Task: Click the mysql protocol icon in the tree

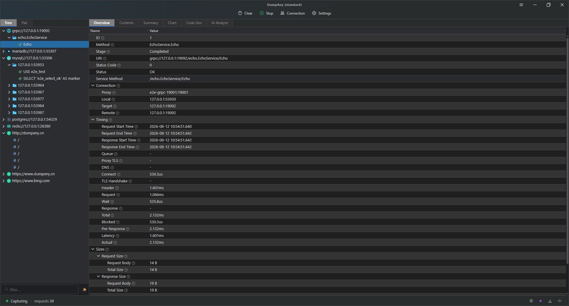Action: [x=9, y=58]
